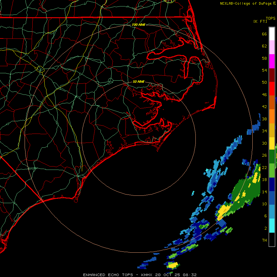Click the dark orange swatch at 42
Image resolution: width=277 pixels, height=277 pixels.
pyautogui.click(x=272, y=102)
